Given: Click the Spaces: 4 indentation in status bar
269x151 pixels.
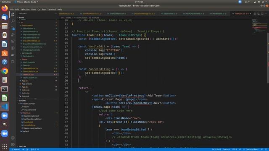Looking at the screenshot, I should pos(227,149).
